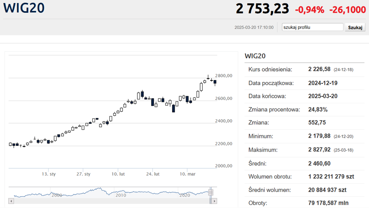The image size is (369, 208).
Task: Click the Minimum value 2 179,88
Action: 319,136
